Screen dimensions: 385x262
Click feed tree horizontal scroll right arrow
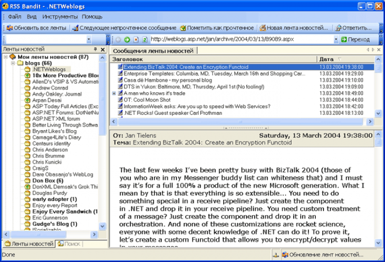tap(94, 234)
